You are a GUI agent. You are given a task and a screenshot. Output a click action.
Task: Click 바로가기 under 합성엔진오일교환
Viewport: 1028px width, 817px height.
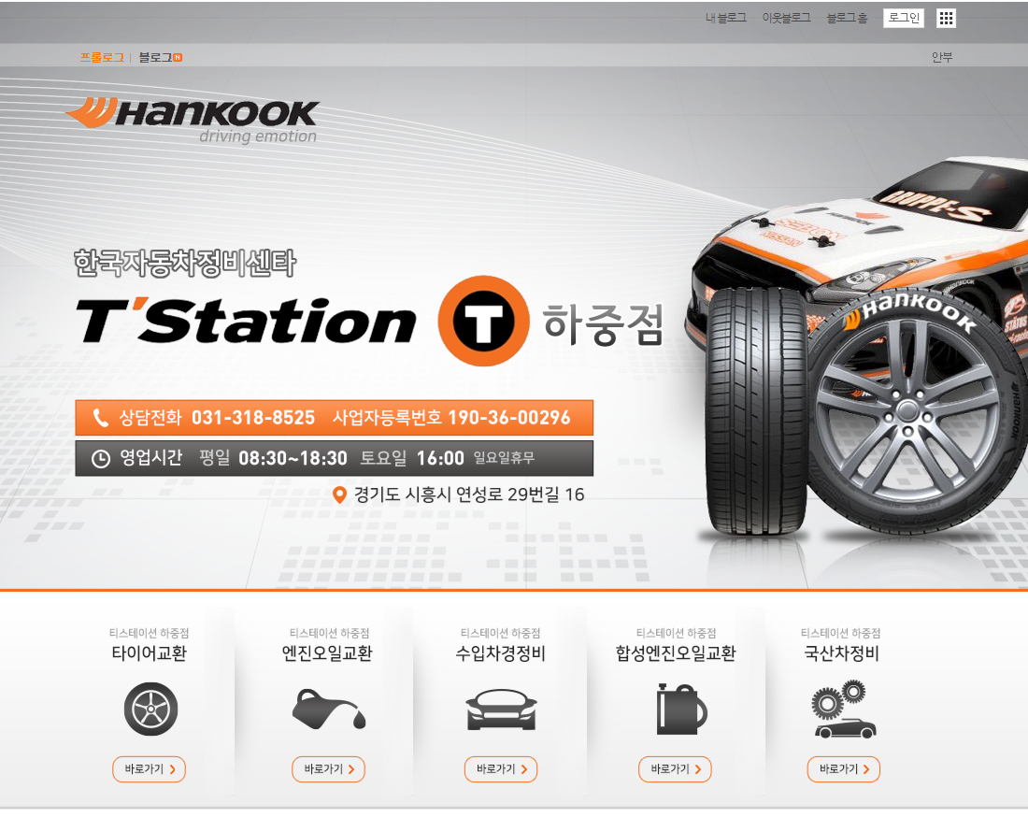[x=675, y=769]
